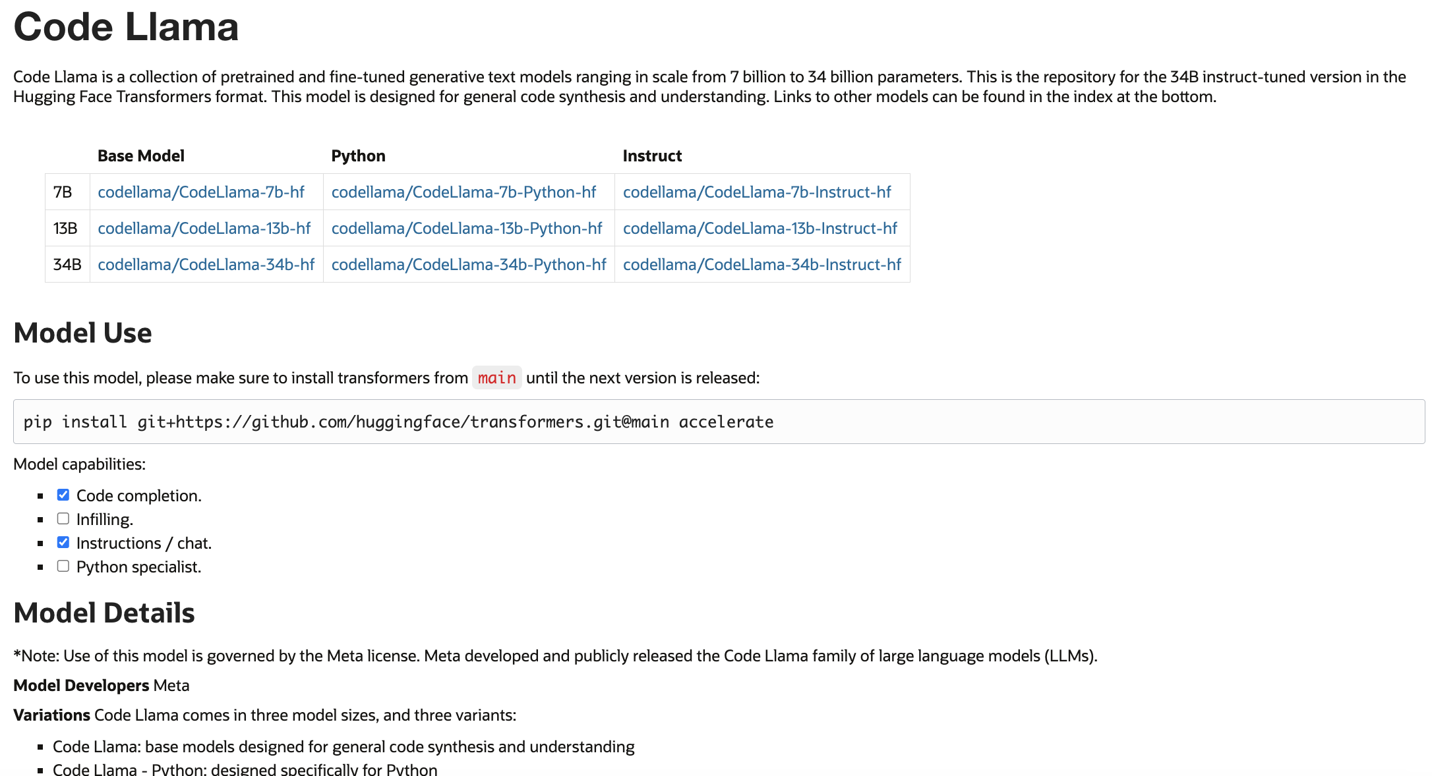The width and height of the screenshot is (1432, 776).
Task: Check the Infilling checkbox
Action: click(x=63, y=518)
